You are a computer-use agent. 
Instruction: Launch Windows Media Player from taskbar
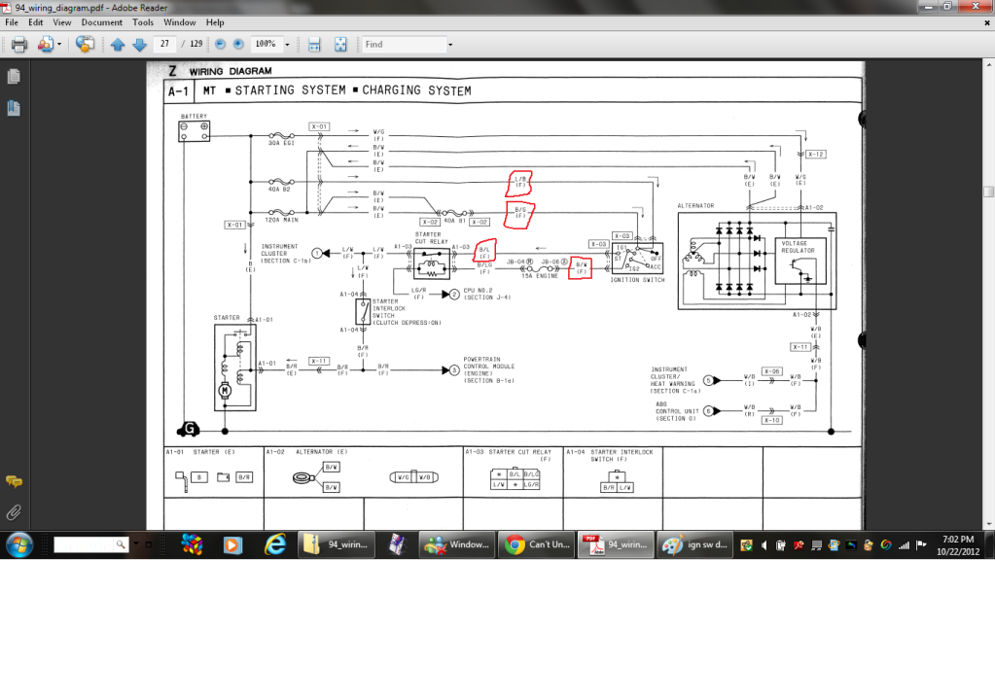pos(232,544)
